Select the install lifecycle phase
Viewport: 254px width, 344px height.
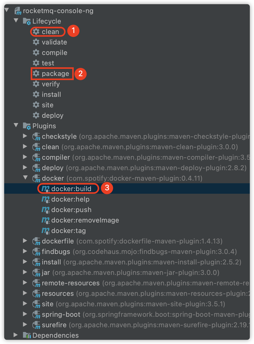coord(51,95)
